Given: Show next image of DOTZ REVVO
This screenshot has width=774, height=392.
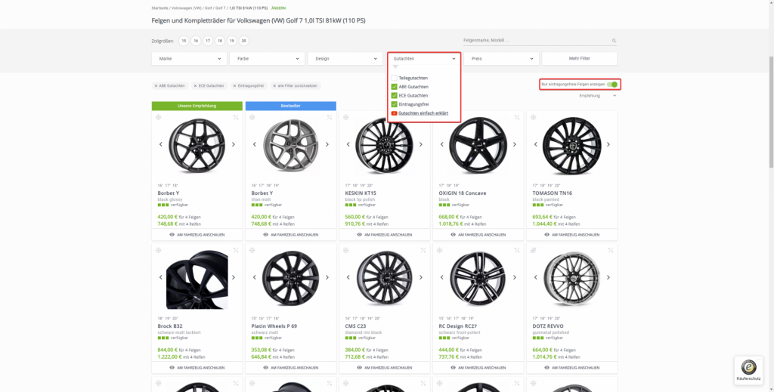Looking at the screenshot, I should [x=608, y=277].
